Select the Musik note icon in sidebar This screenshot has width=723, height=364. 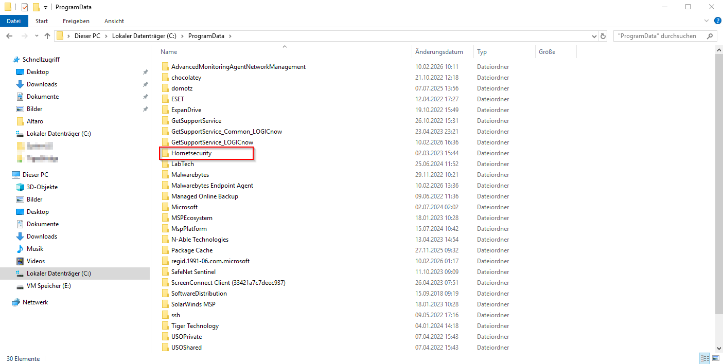click(20, 249)
